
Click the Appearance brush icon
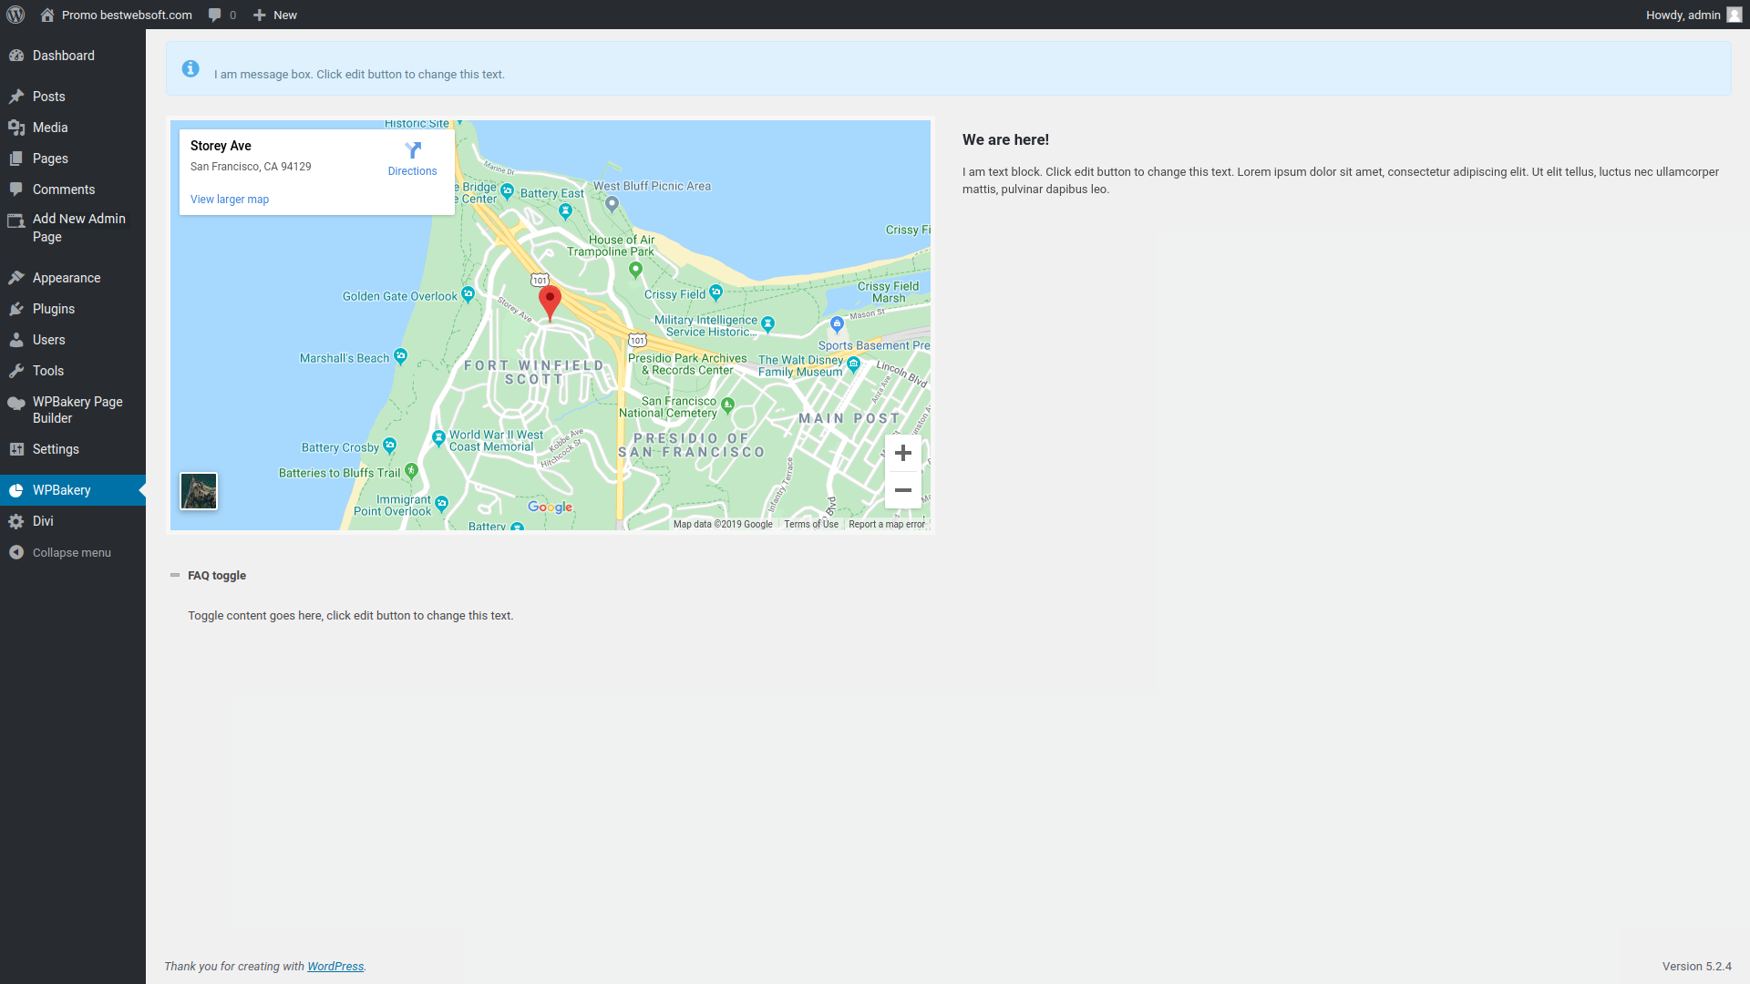click(x=16, y=278)
